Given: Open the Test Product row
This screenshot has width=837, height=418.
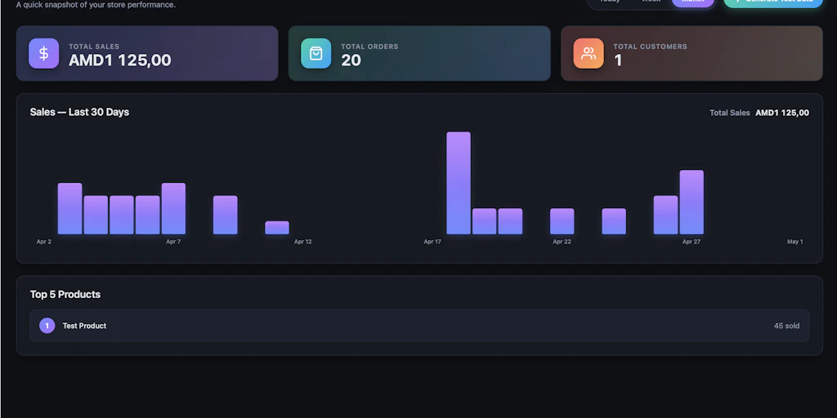Looking at the screenshot, I should tap(419, 325).
